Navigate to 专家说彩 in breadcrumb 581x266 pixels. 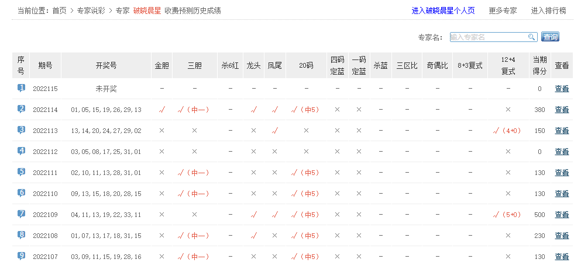coord(91,10)
